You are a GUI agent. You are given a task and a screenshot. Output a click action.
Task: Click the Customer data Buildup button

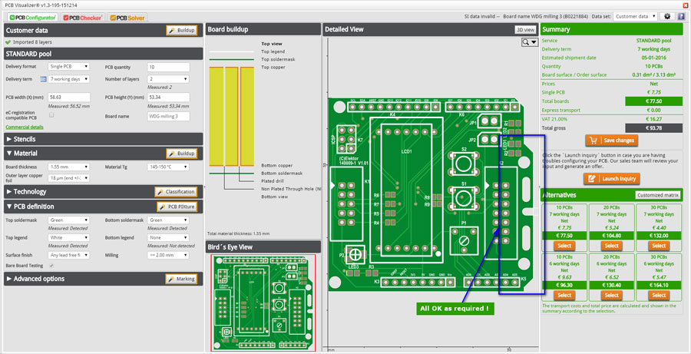tap(181, 31)
